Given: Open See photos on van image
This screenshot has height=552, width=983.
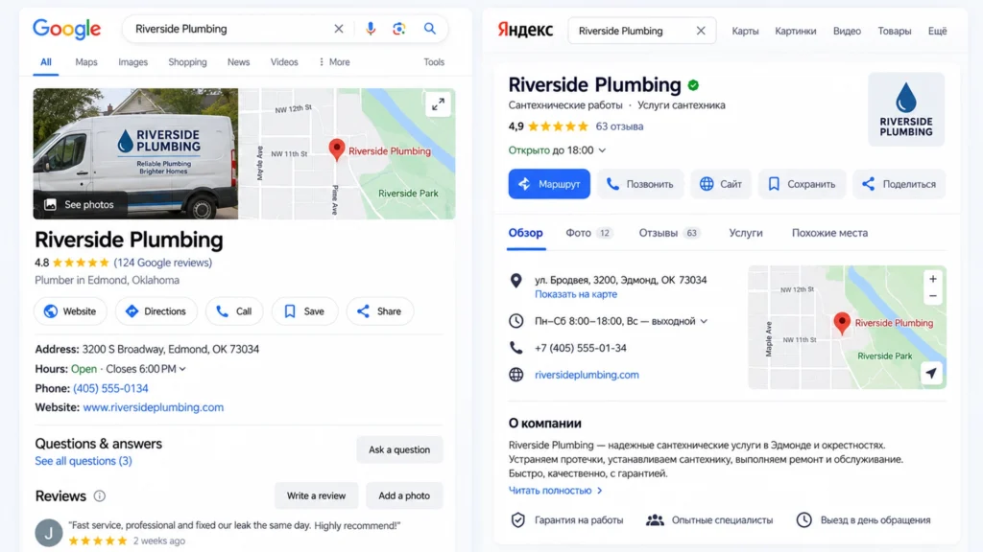Looking at the screenshot, I should [79, 205].
